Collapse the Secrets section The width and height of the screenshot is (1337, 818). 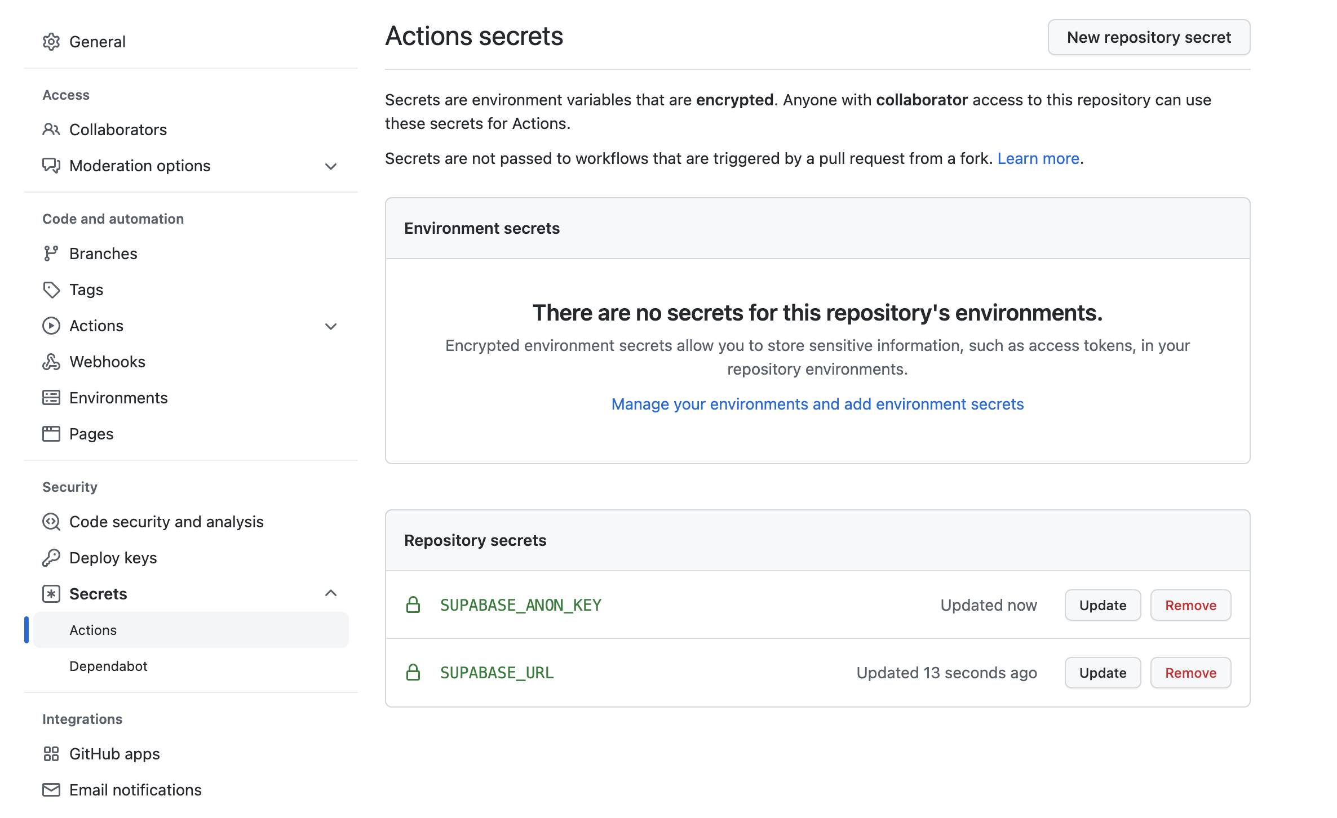(x=331, y=593)
